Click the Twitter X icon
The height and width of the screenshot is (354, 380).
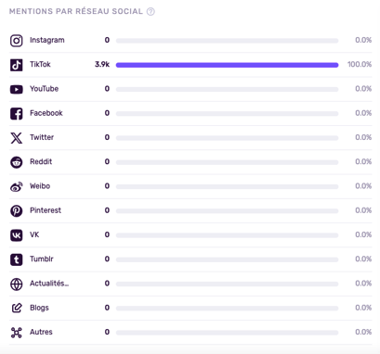pos(17,138)
